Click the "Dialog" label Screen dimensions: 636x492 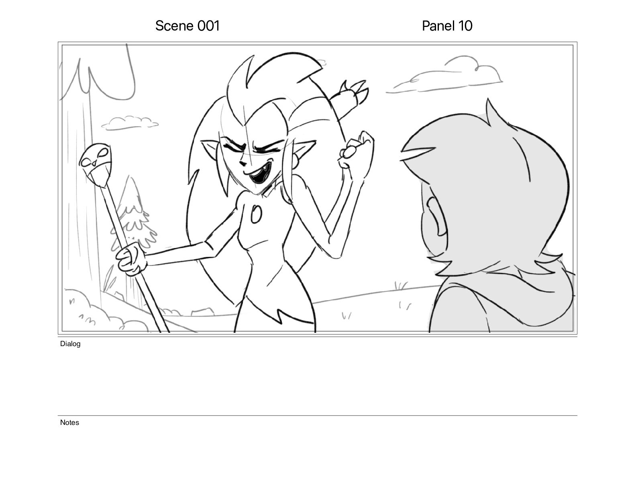[70, 344]
